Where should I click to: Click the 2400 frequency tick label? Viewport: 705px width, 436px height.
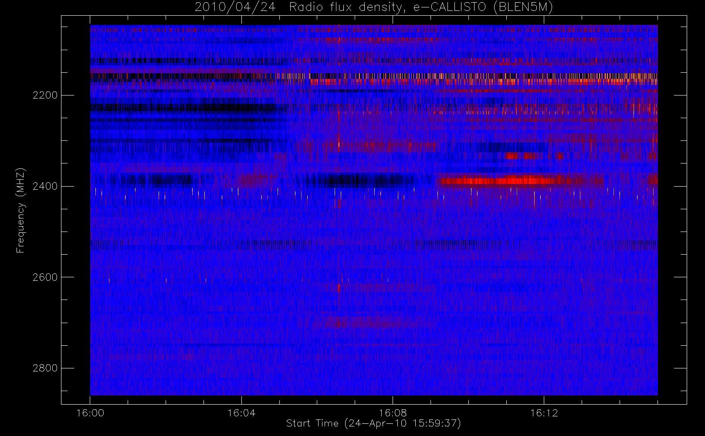click(x=45, y=187)
